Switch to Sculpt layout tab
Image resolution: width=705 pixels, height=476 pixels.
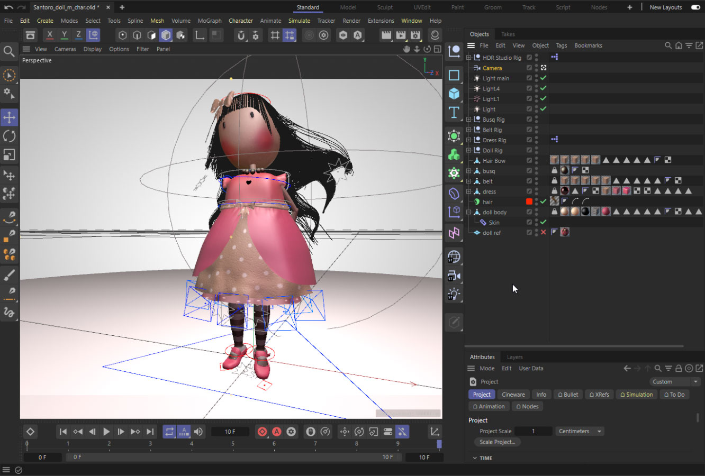(x=385, y=7)
